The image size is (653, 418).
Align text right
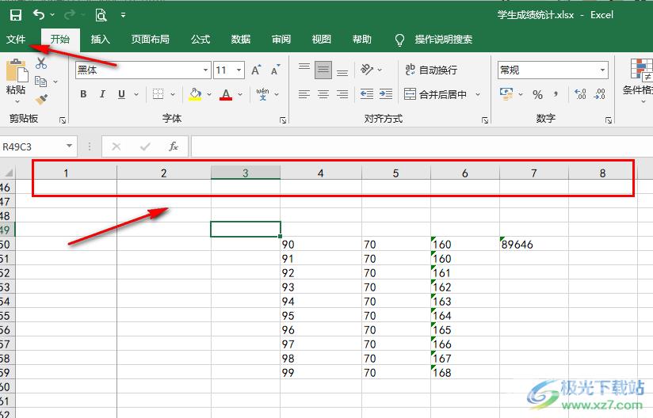(x=342, y=94)
